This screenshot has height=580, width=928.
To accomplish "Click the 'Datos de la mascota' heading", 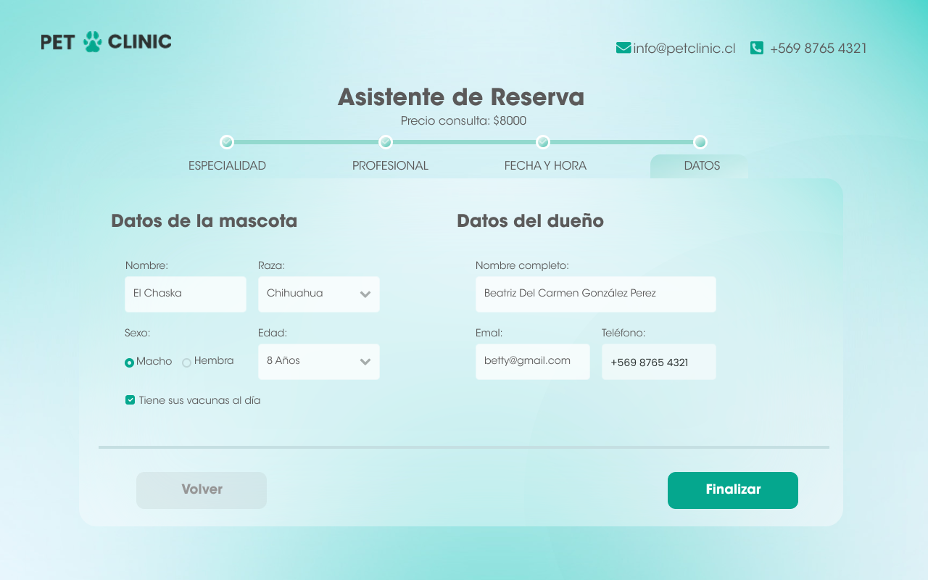I will pyautogui.click(x=204, y=221).
